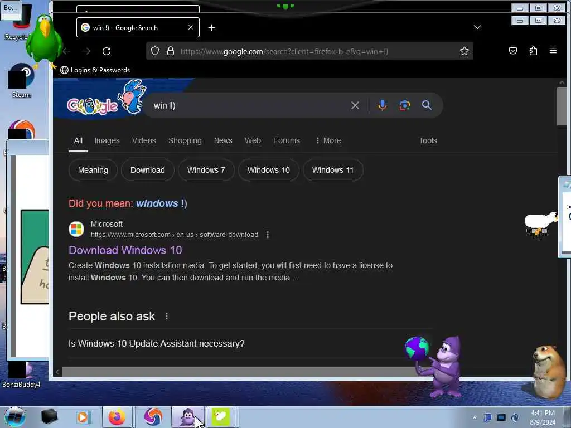Select the Meaning suggestion chip
The height and width of the screenshot is (428, 571).
point(93,170)
